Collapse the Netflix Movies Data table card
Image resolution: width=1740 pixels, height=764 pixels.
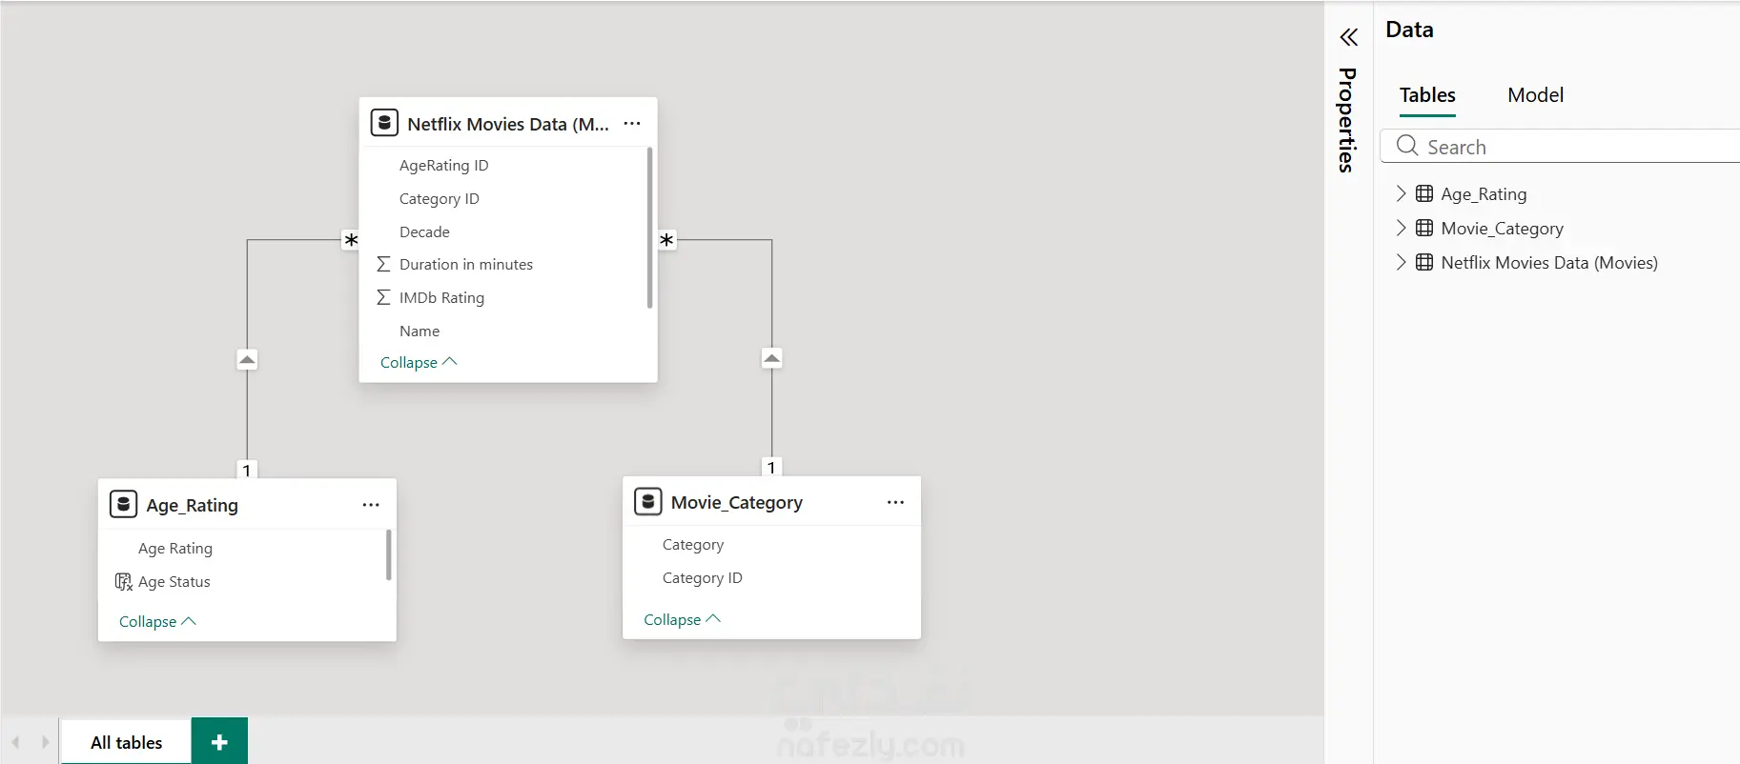[x=419, y=362]
